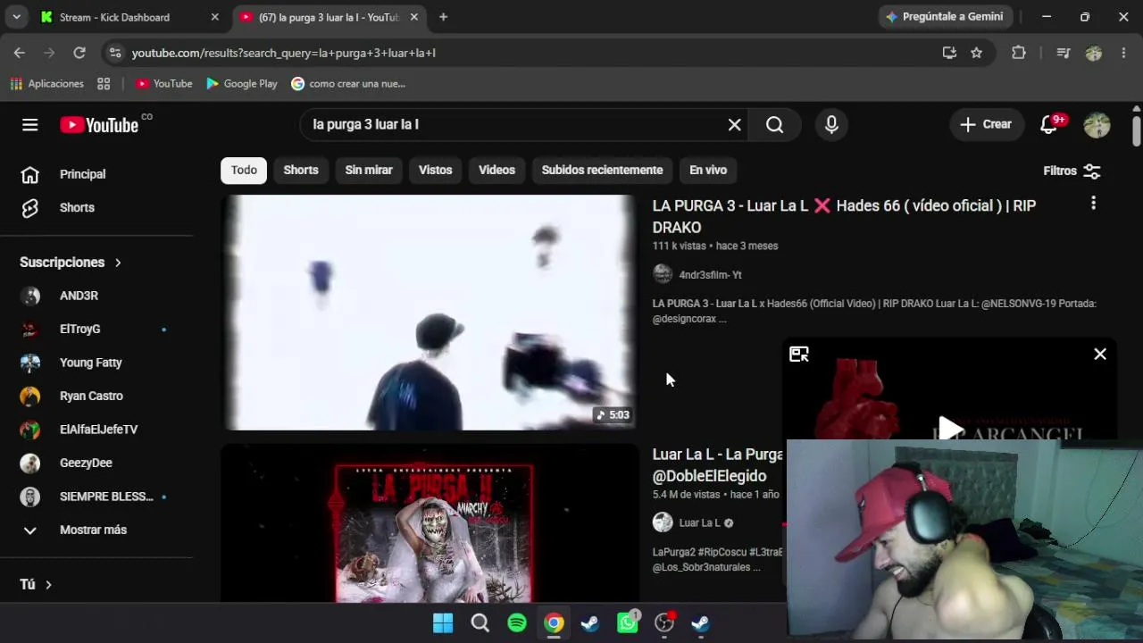
Task: Expand the miniplayer to full watch page
Action: click(x=799, y=355)
